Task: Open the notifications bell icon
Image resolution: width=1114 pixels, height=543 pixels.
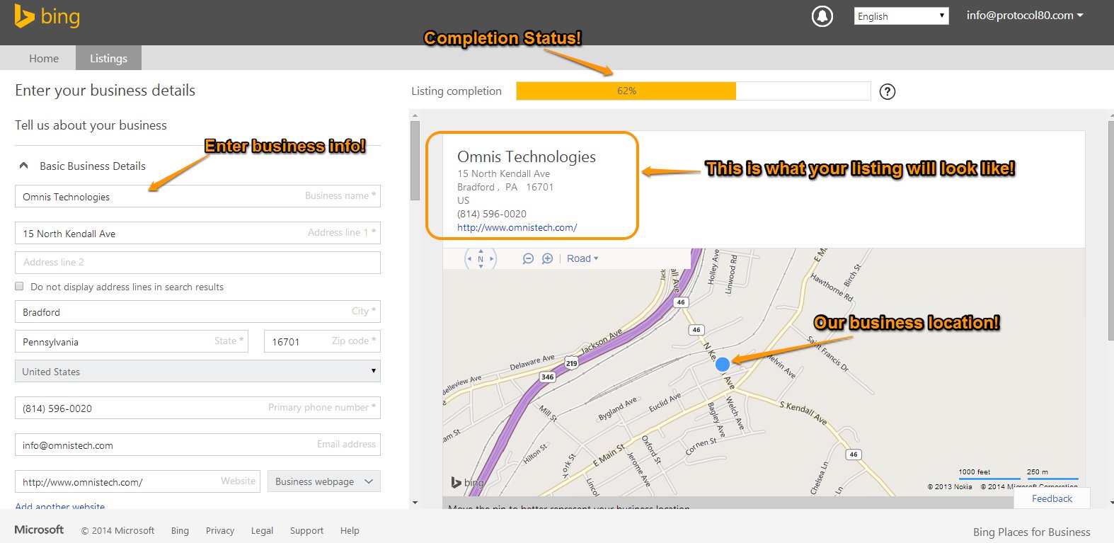Action: [x=822, y=16]
